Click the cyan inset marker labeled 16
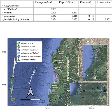This screenshot has width=112, height=110. pos(87,76)
